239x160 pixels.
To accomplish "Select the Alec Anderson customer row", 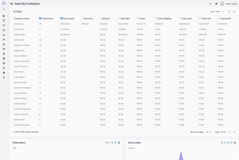I will (124, 93).
